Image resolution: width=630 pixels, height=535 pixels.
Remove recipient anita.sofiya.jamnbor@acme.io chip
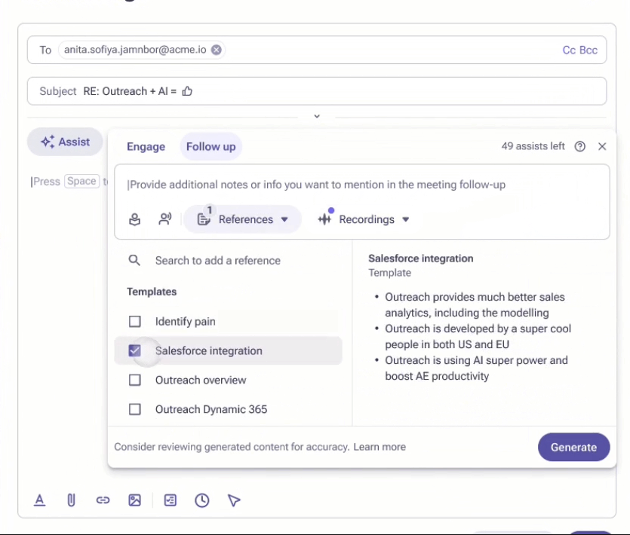[216, 50]
